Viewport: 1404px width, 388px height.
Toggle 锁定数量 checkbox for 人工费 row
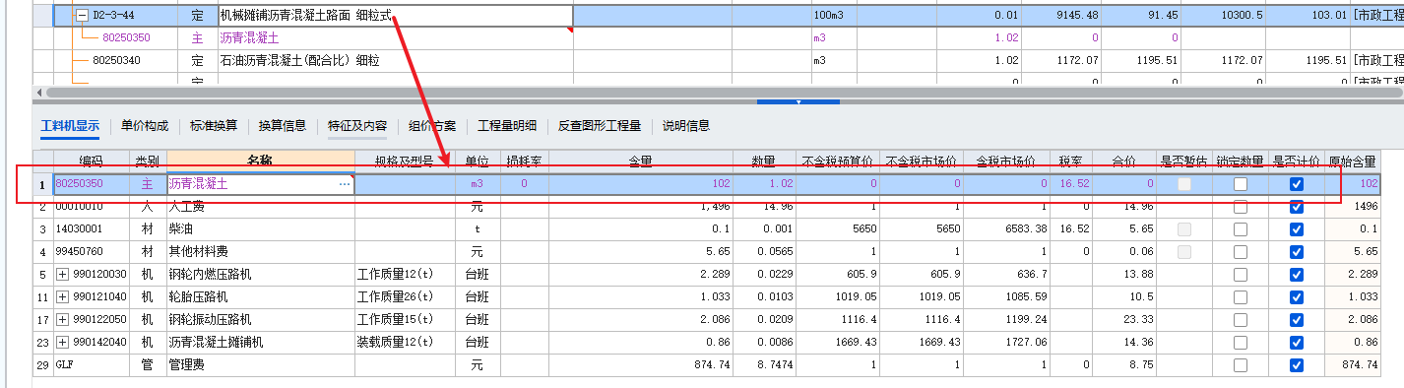coord(1241,207)
